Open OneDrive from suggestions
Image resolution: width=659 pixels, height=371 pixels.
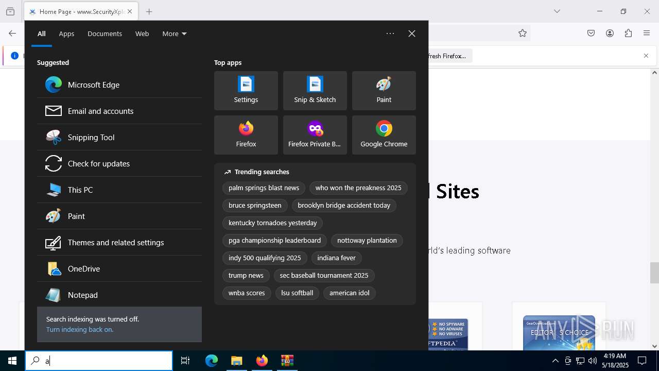coord(119,269)
